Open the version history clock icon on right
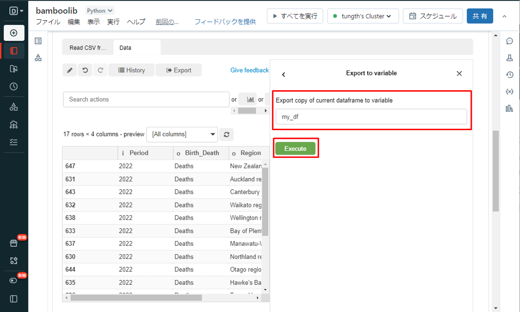The height and width of the screenshot is (312, 520). click(x=509, y=75)
